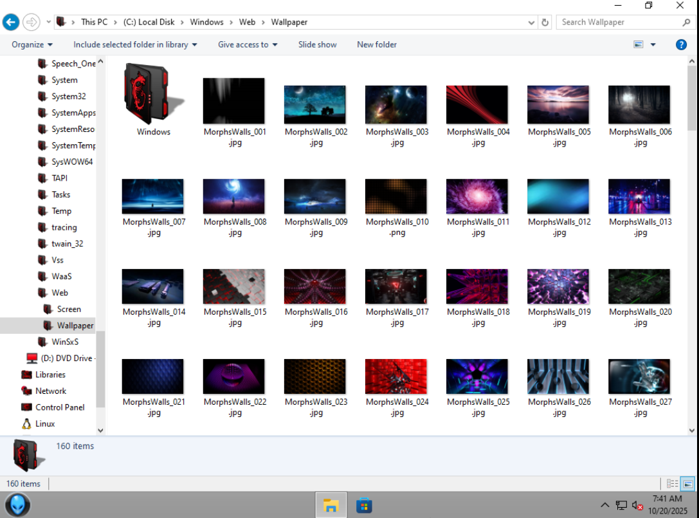Open the Help question mark icon
This screenshot has height=518, width=699.
pos(681,44)
